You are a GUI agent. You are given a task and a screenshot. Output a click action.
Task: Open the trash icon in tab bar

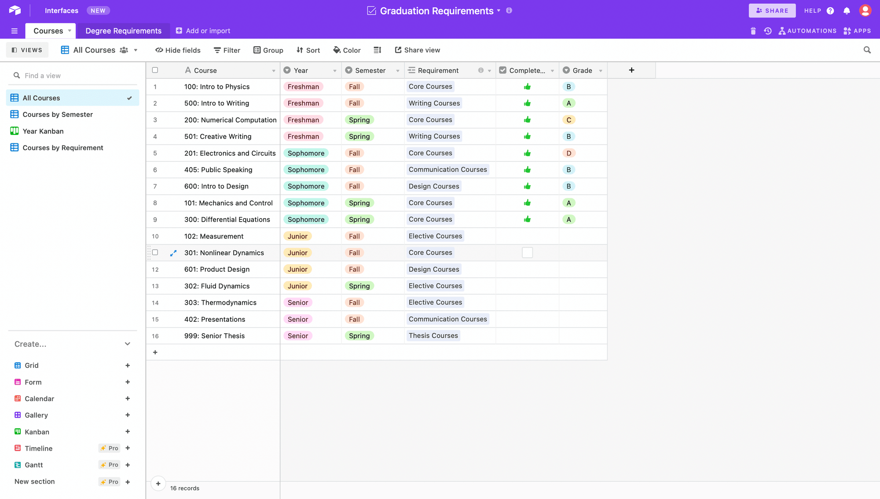point(753,31)
